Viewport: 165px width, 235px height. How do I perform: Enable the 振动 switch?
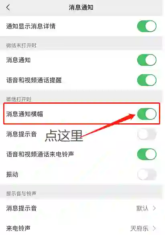coord(147,174)
